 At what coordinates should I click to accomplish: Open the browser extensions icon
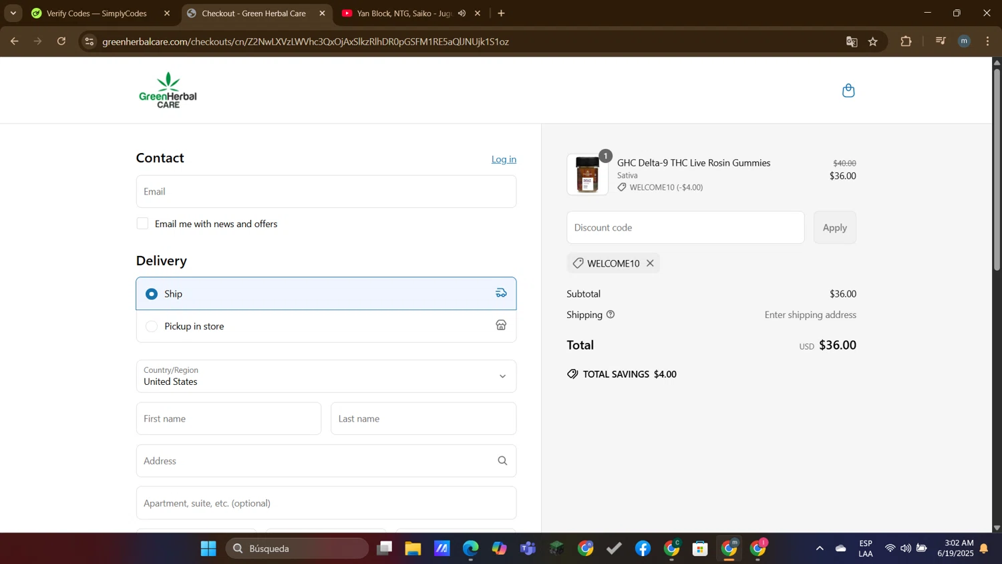tap(906, 41)
